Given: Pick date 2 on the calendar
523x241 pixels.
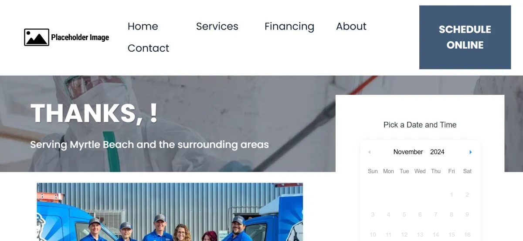Looking at the screenshot, I should point(467,195).
